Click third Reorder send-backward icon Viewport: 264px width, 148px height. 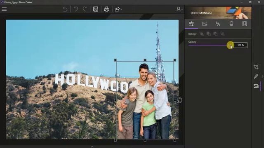click(x=215, y=34)
